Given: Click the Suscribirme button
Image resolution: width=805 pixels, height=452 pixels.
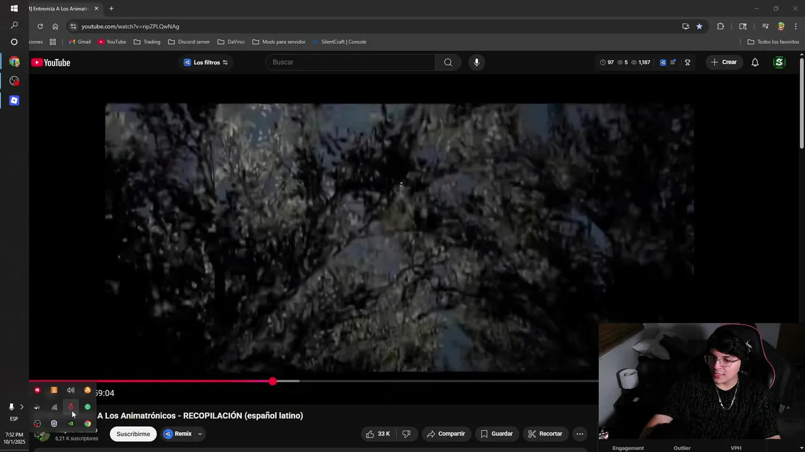Looking at the screenshot, I should [133, 434].
